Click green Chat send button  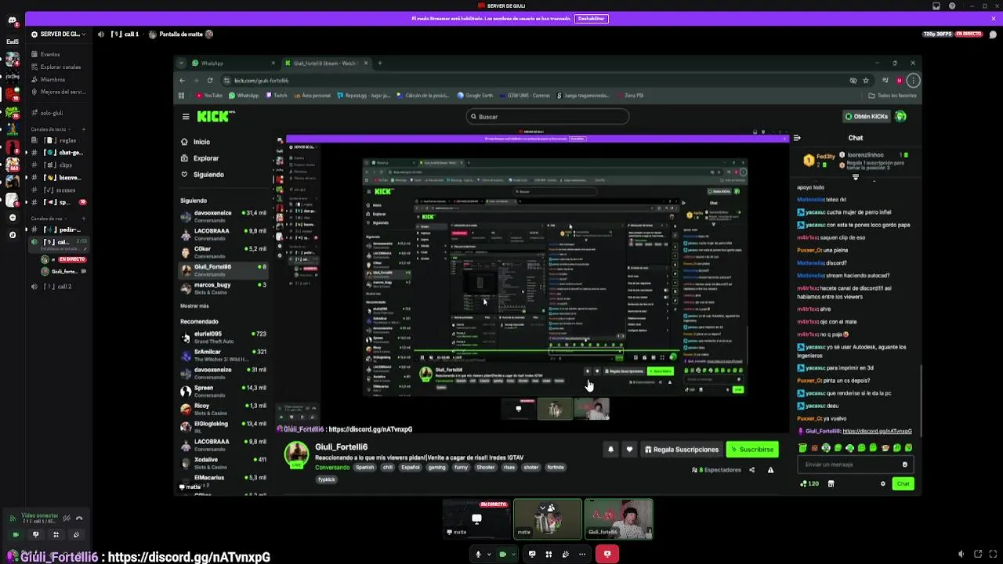pyautogui.click(x=903, y=484)
